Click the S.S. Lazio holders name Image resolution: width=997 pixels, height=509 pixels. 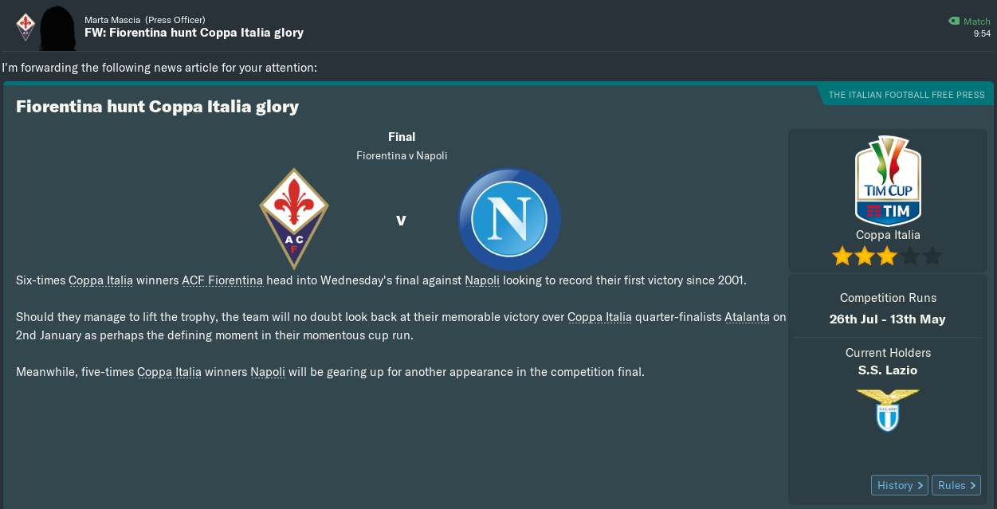pos(888,370)
